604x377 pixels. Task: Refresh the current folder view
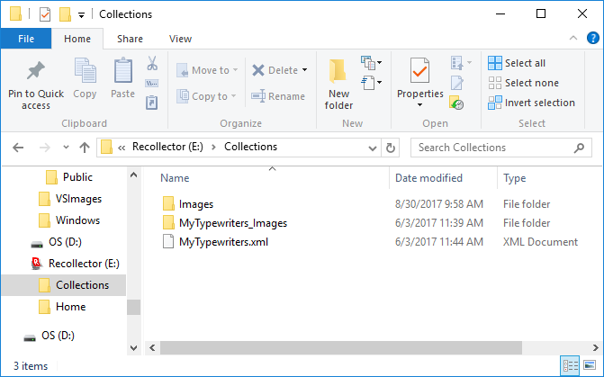pos(391,148)
